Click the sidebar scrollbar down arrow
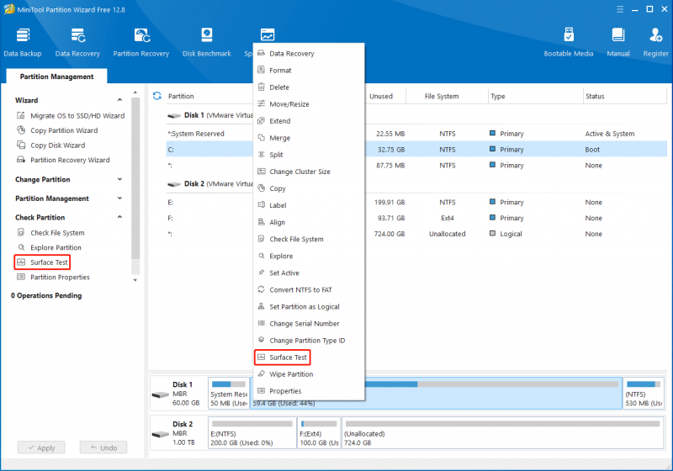 (x=135, y=280)
